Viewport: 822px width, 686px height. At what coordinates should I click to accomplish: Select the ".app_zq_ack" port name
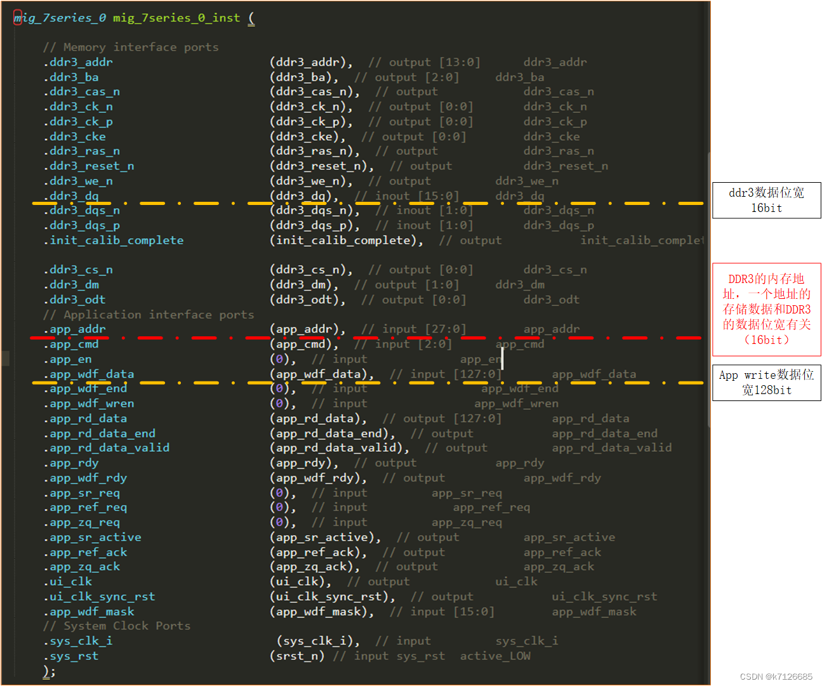(x=81, y=567)
